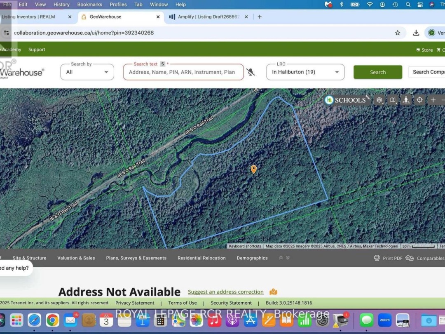Click the green Search button

pyautogui.click(x=378, y=72)
